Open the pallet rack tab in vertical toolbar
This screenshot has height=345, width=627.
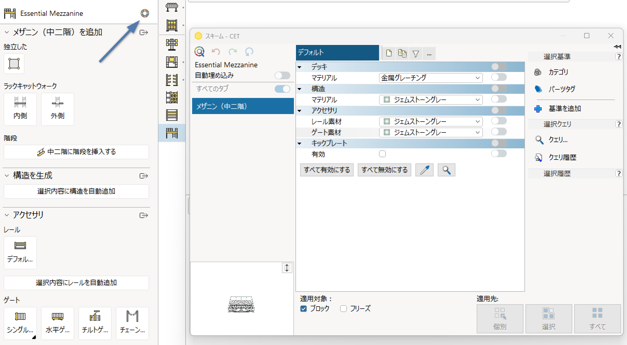click(172, 25)
